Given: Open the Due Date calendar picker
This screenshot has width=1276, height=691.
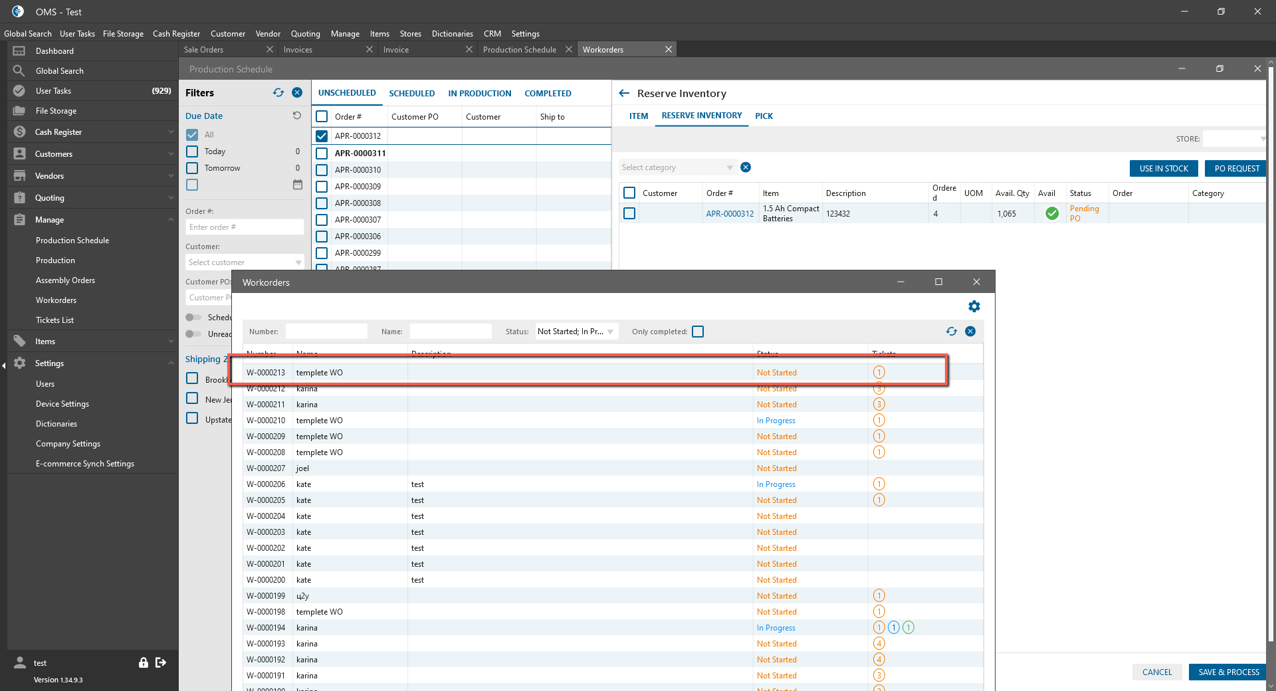Looking at the screenshot, I should [x=298, y=185].
